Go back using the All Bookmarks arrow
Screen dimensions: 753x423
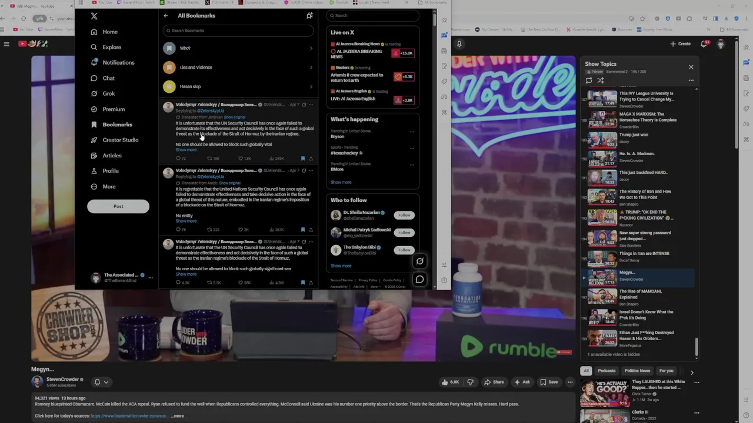[x=166, y=16]
